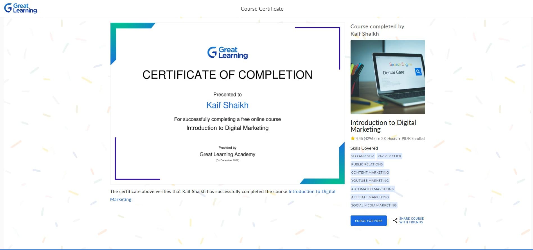Select the PAY PER CLICK skill tag
Viewport: 533px width, 250px height.
tap(389, 156)
